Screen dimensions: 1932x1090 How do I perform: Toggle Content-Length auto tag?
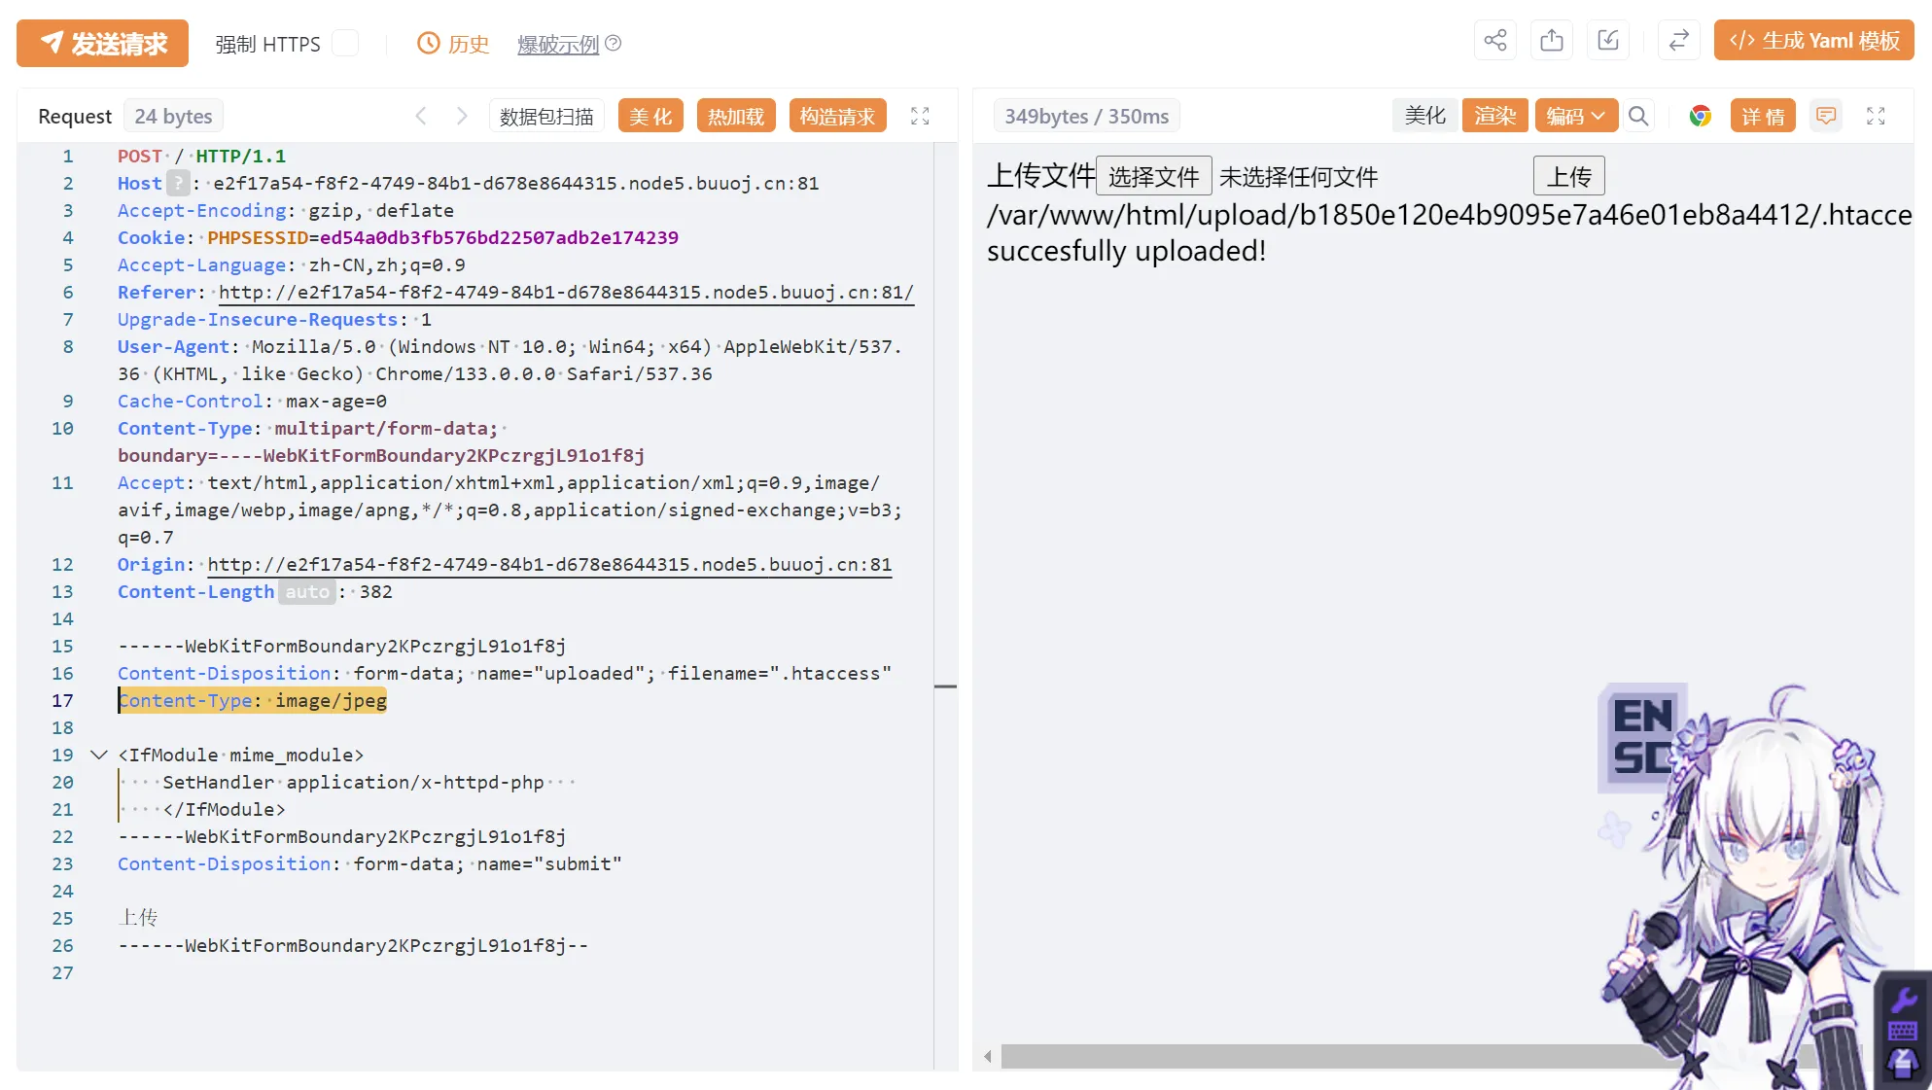[x=306, y=591]
